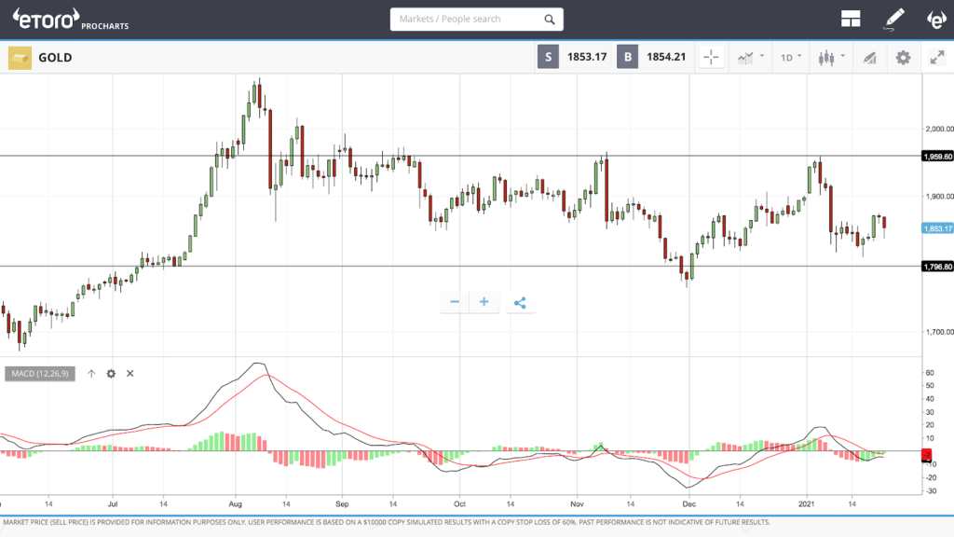Click the 2,000.00 price axis label
Image resolution: width=954 pixels, height=537 pixels.
[939, 129]
